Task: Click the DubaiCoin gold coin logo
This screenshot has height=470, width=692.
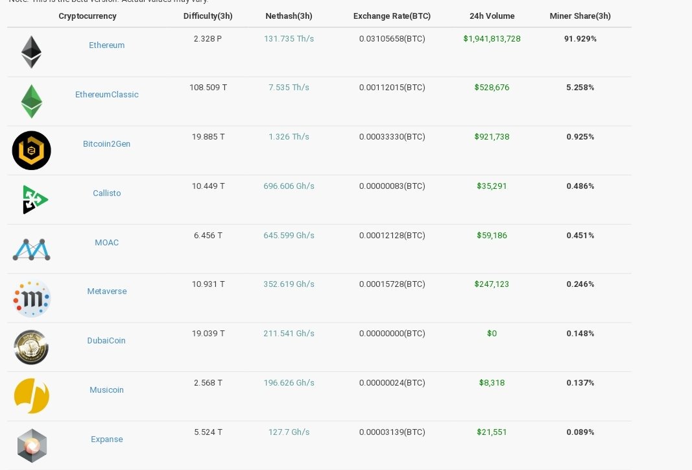Action: 31,347
